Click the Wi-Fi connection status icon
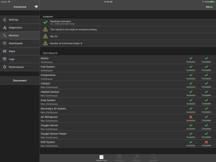 (x=36, y=7)
